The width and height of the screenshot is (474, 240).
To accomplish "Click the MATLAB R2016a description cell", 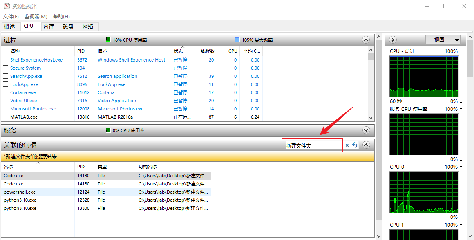I will coord(115,117).
